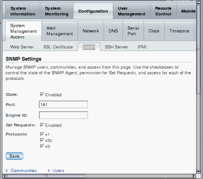Click horizontal scrollbar left arrow
203x179 pixels.
[x=5, y=176]
